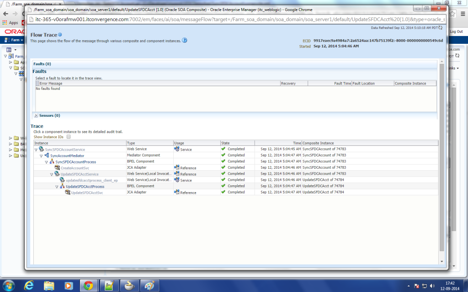Show hidden icons arrow in system tray
Screen dimensions: 468x292
(409, 286)
